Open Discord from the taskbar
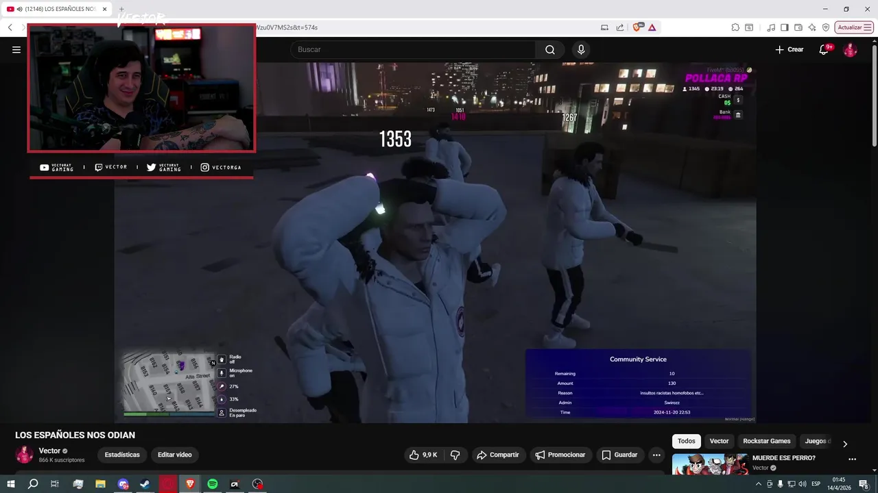Viewport: 878px width, 493px height. click(123, 484)
